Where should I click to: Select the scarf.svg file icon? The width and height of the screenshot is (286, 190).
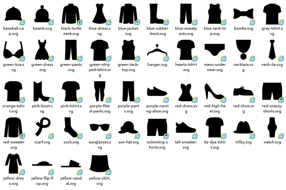[x=42, y=127]
